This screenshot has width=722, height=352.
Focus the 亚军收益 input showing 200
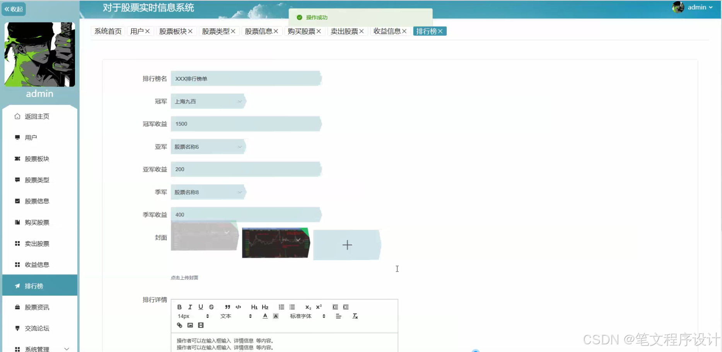(246, 169)
